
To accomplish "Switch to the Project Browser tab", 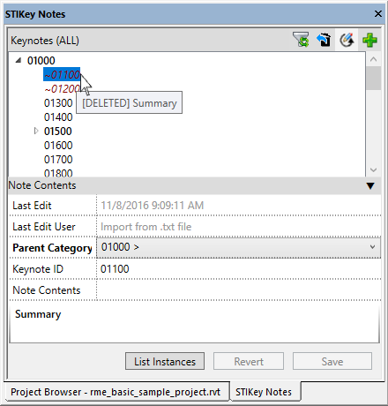I will (x=116, y=392).
